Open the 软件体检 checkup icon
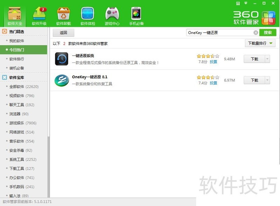280x206 pixels. pos(88,16)
